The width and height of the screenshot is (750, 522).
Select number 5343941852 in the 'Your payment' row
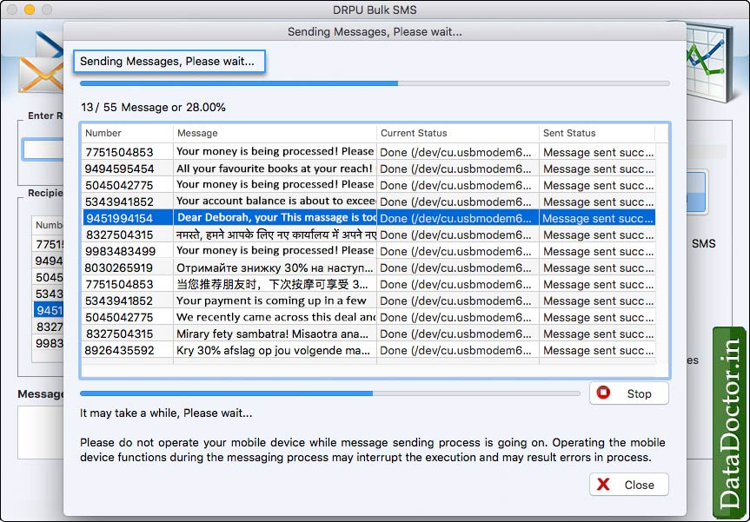[x=119, y=301]
